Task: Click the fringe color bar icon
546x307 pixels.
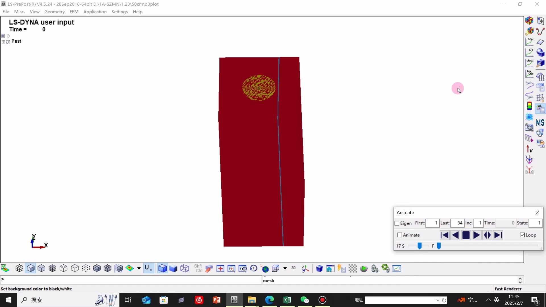Action: [x=529, y=106]
